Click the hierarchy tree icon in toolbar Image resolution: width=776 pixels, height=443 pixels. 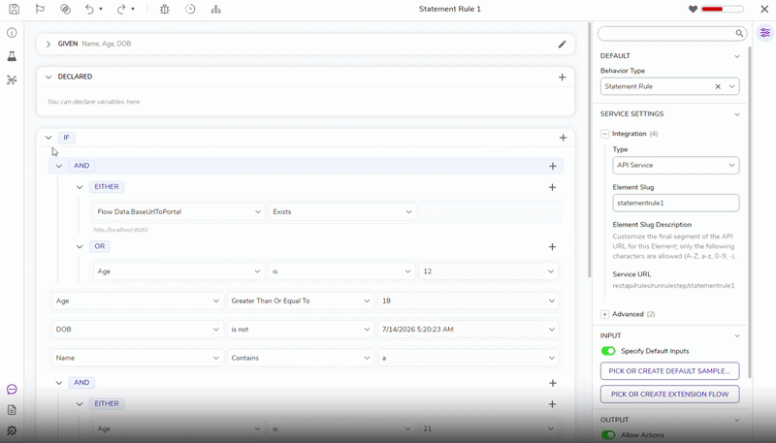215,9
